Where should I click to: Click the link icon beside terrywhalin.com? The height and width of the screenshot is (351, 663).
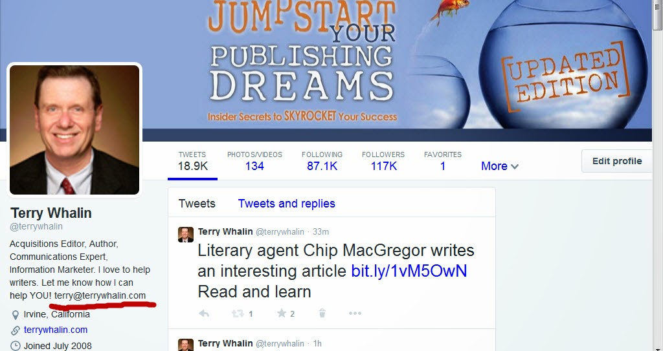[x=16, y=330]
